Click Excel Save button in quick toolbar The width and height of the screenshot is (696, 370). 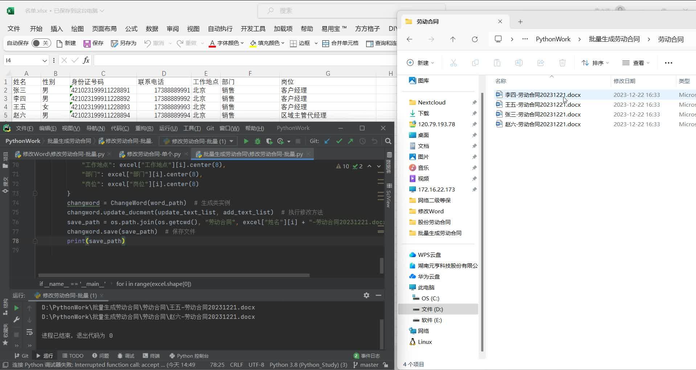[x=93, y=43]
